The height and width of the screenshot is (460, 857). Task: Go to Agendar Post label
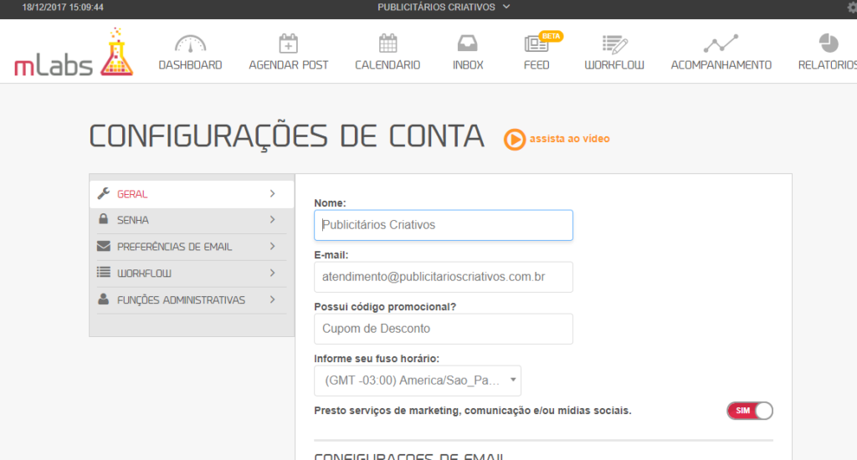(289, 65)
